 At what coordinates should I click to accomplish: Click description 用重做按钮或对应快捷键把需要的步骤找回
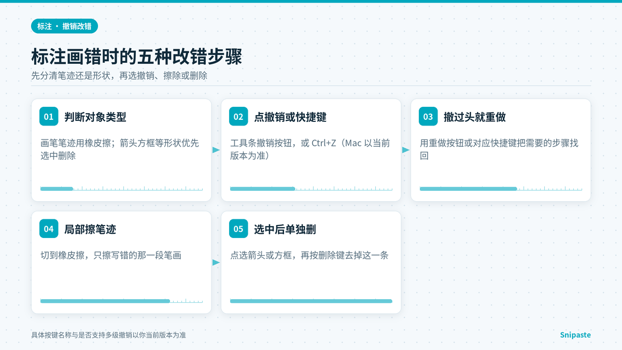[x=499, y=149]
